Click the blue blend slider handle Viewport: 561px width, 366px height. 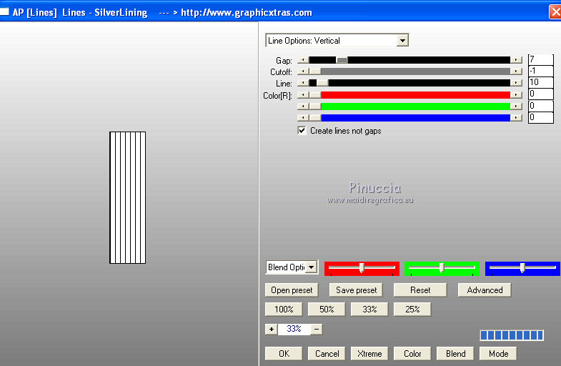pos(522,267)
